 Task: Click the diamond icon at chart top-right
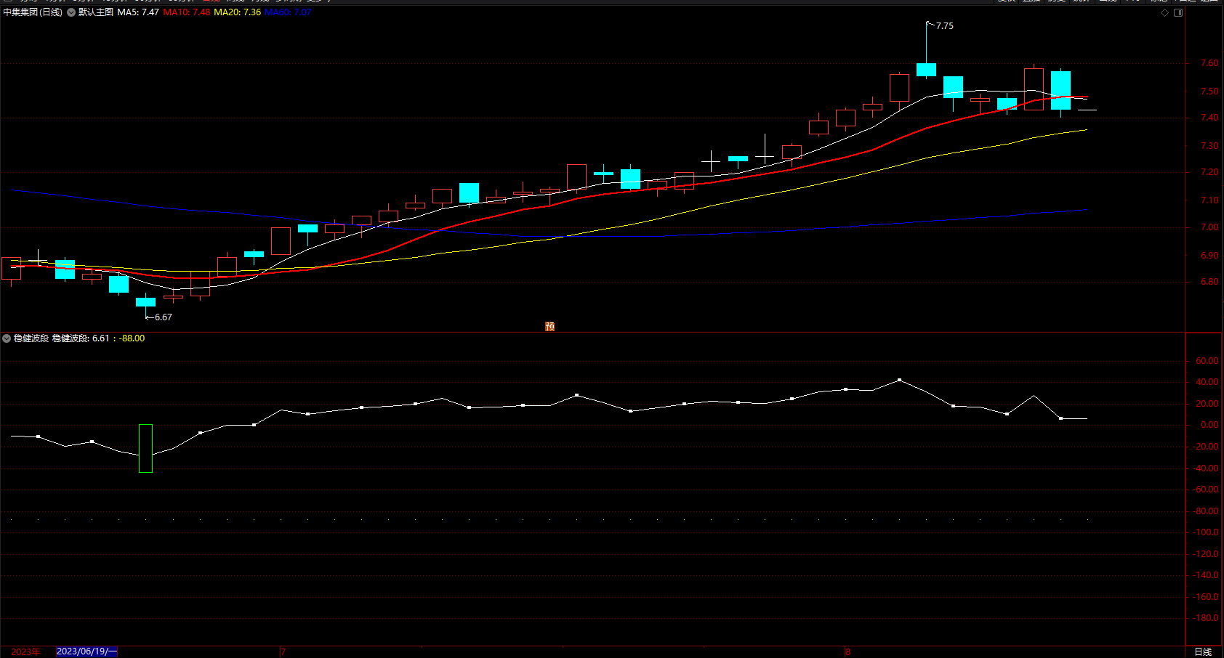pos(1165,12)
